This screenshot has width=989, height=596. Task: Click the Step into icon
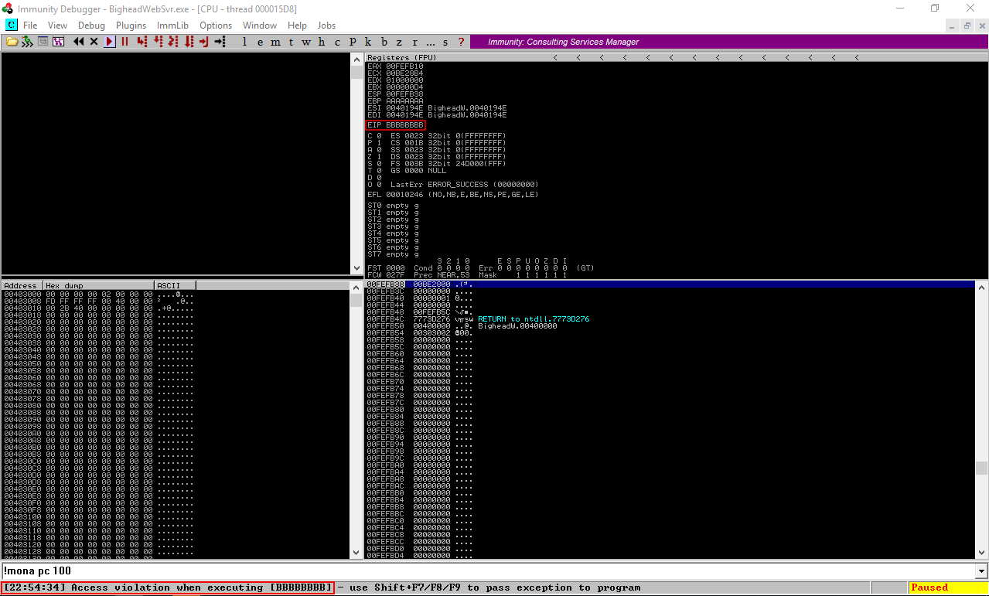coord(142,42)
